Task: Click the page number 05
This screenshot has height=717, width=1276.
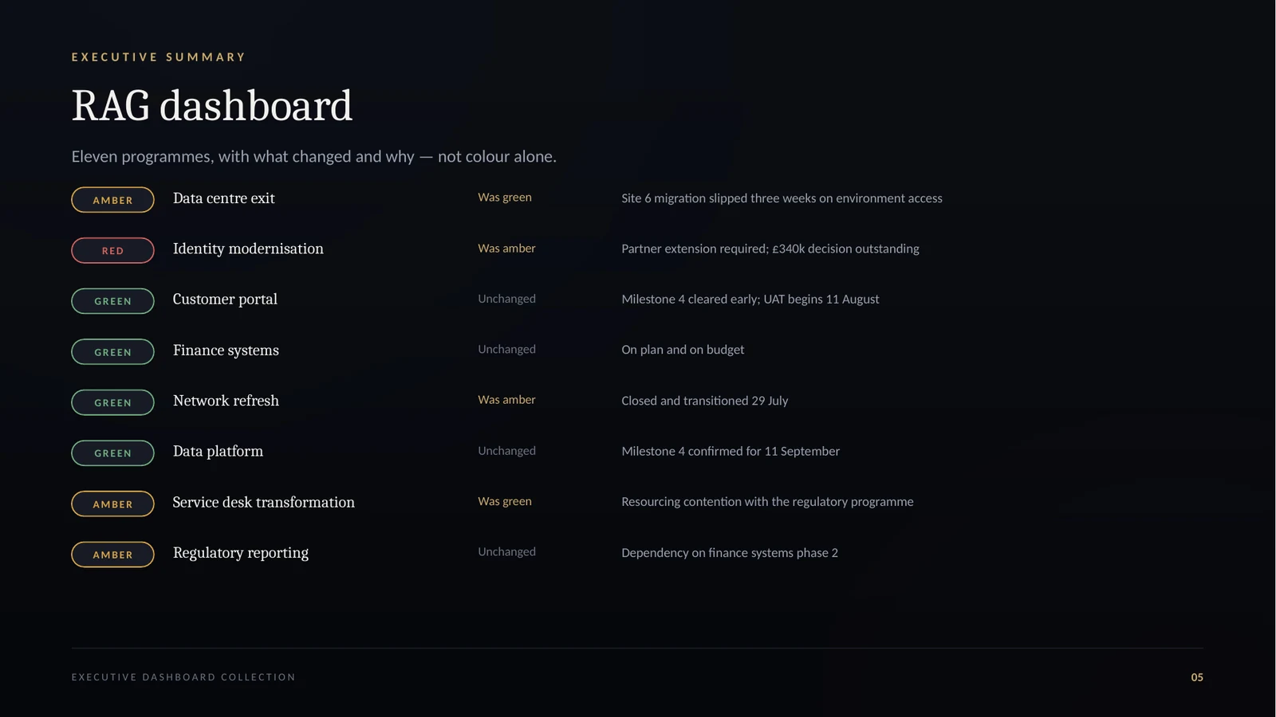Action: [x=1197, y=677]
